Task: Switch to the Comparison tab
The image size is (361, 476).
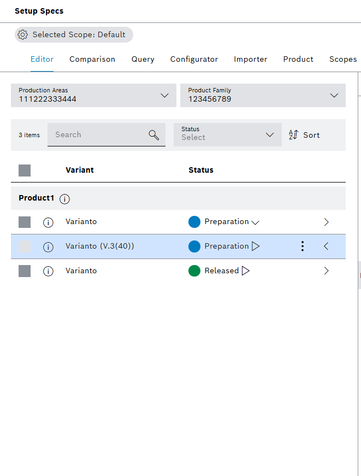Action: coord(92,59)
